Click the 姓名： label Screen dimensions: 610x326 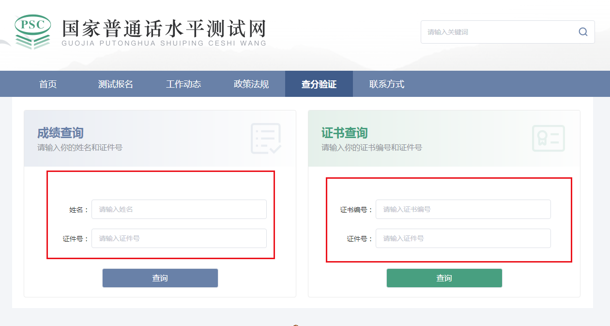(79, 210)
